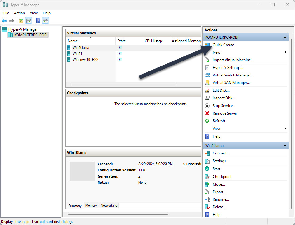Open Import Virtual Machine via its icon
The width and height of the screenshot is (295, 225).
[x=207, y=60]
